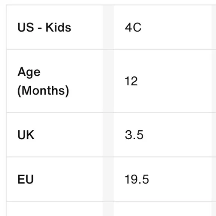Click the UK row label
The height and width of the screenshot is (216, 216).
pyautogui.click(x=26, y=135)
